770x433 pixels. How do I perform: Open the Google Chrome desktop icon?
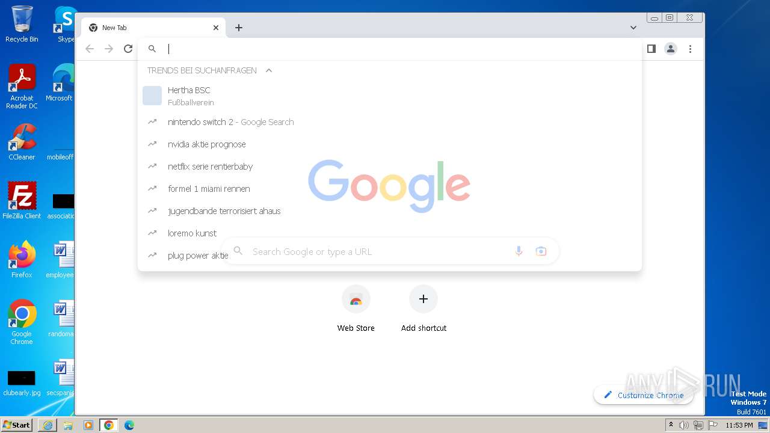point(22,322)
